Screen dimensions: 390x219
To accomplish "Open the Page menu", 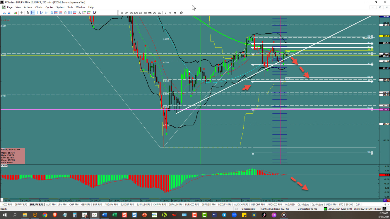I will pyautogui.click(x=10, y=7).
